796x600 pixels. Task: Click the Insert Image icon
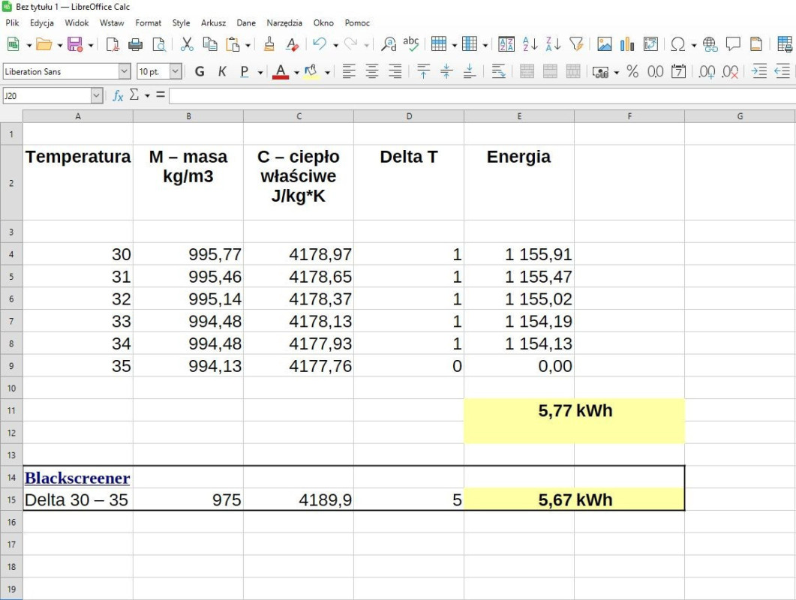(605, 45)
